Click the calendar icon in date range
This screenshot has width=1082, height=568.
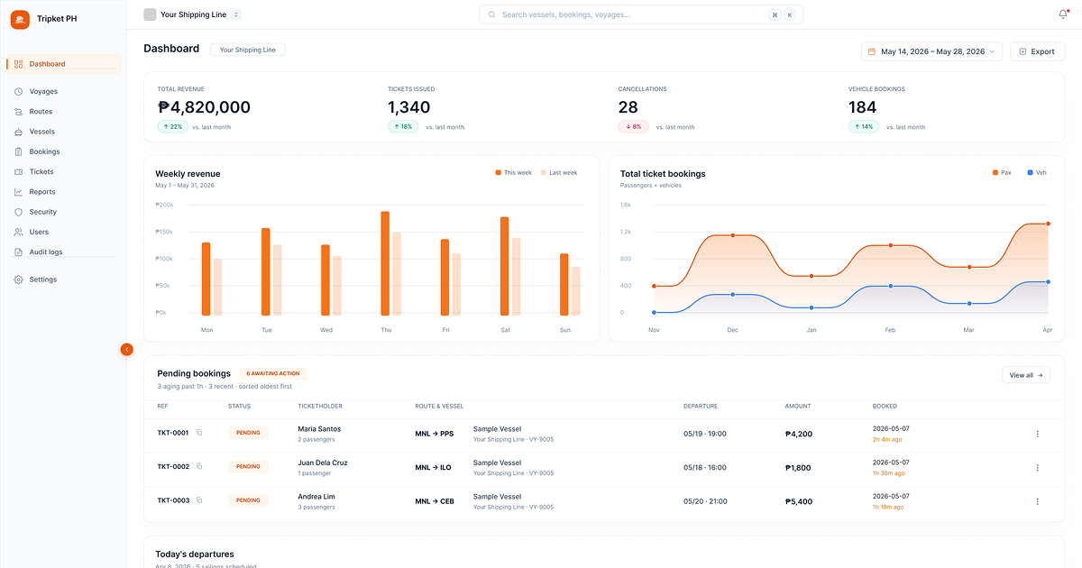[872, 51]
